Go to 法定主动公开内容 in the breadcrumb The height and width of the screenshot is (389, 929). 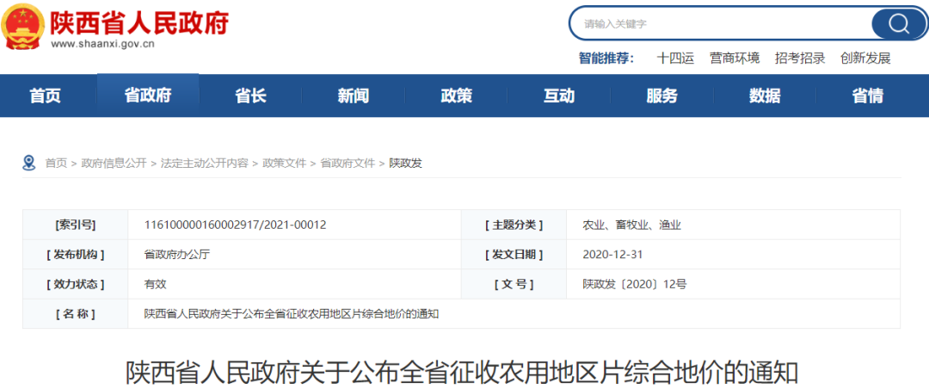[205, 163]
